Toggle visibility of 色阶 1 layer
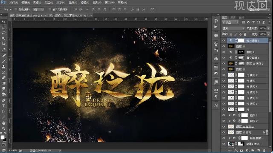273x153 pixels. [x=224, y=115]
